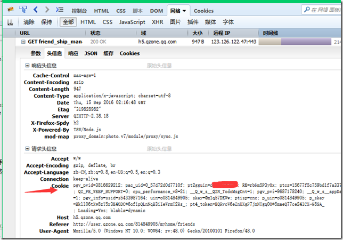Click the Firebug bug icon
The width and height of the screenshot is (343, 240).
click(x=10, y=10)
